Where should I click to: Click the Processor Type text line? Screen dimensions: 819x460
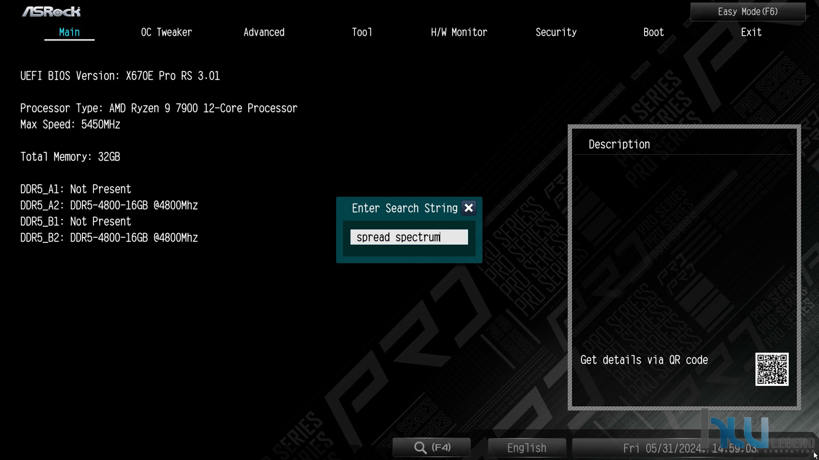point(159,108)
